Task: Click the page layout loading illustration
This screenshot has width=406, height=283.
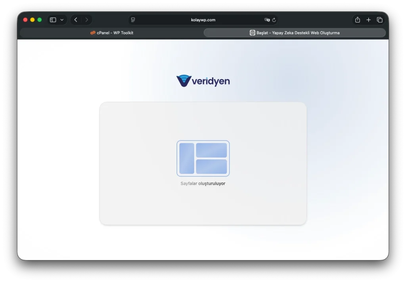Action: click(x=203, y=158)
